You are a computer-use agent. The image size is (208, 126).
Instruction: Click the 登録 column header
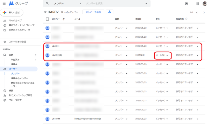(x=158, y=19)
